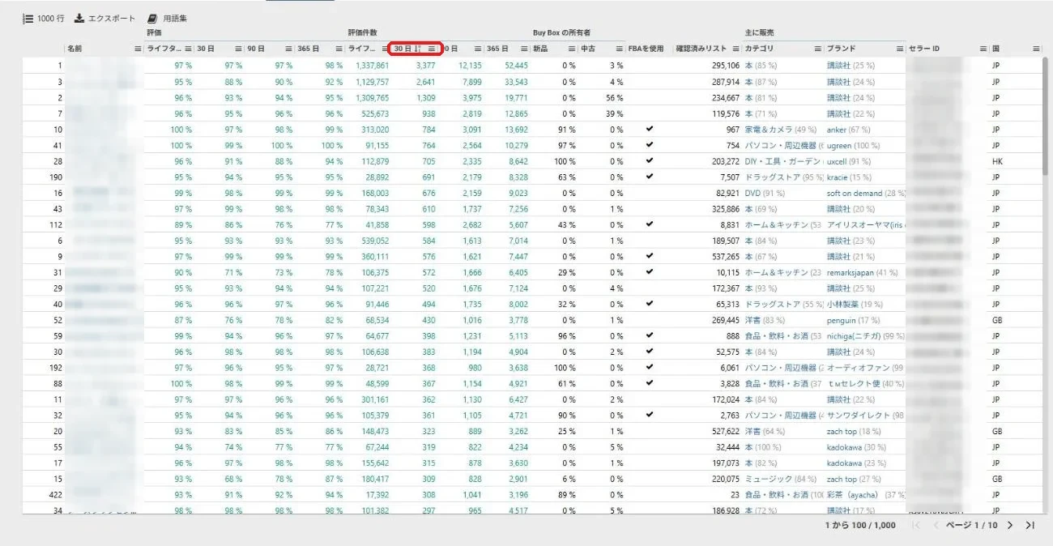The width and height of the screenshot is (1053, 546).
Task: Select the 30日 count cell 3,377
Action: (x=425, y=66)
